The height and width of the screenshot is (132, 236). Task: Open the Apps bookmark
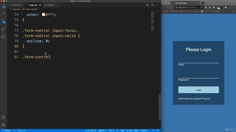[x=166, y=11]
